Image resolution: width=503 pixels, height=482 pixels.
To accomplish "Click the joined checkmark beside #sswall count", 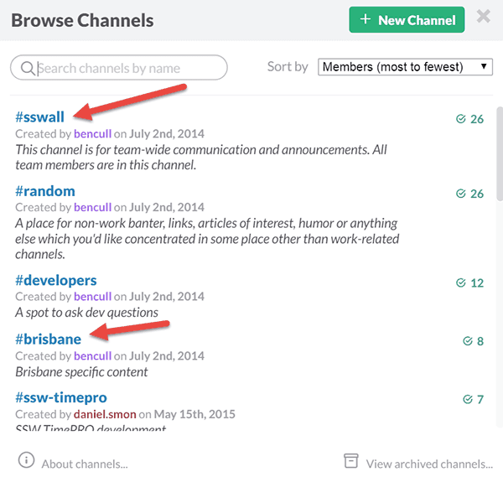I will tap(461, 119).
